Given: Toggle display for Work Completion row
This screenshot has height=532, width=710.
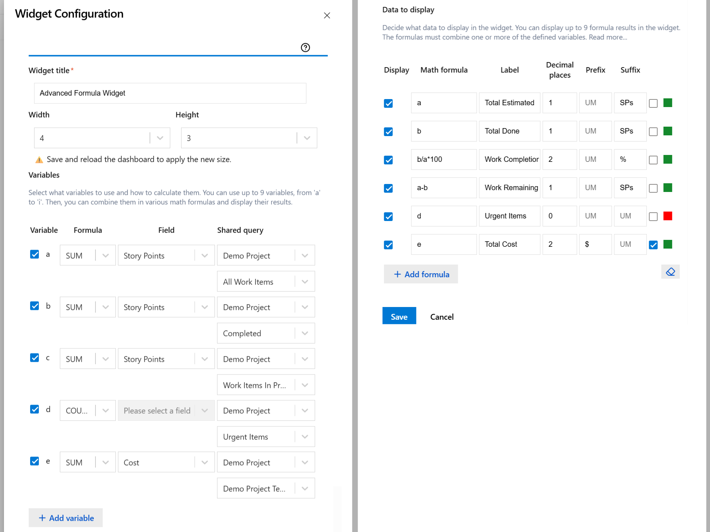Looking at the screenshot, I should click(388, 160).
